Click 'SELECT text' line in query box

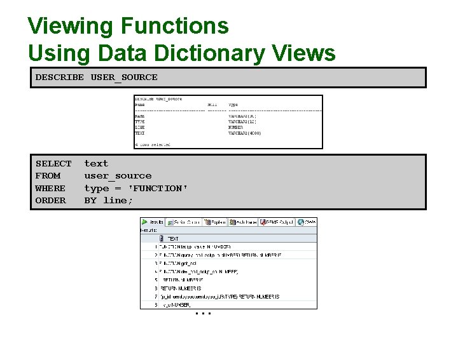coord(72,163)
